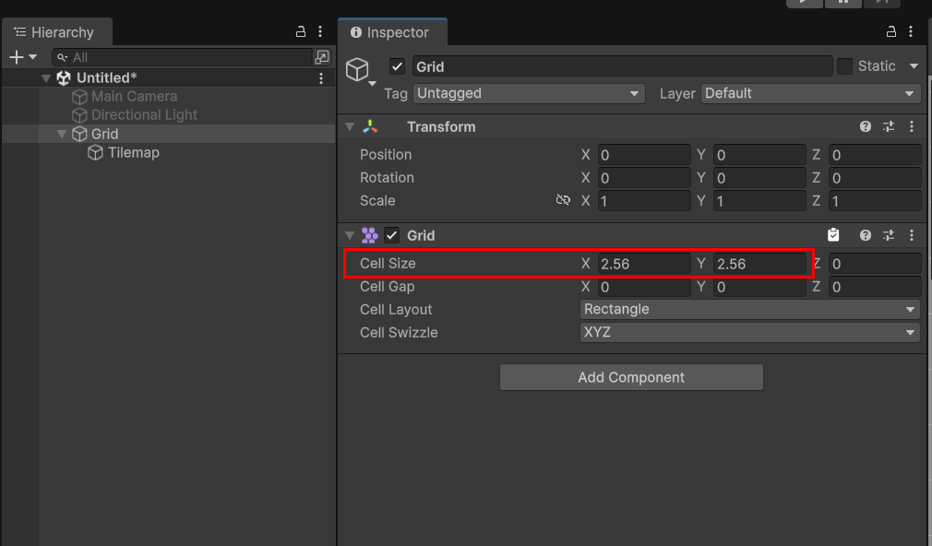Open the Tag Untagged dropdown
932x546 pixels.
click(x=529, y=93)
